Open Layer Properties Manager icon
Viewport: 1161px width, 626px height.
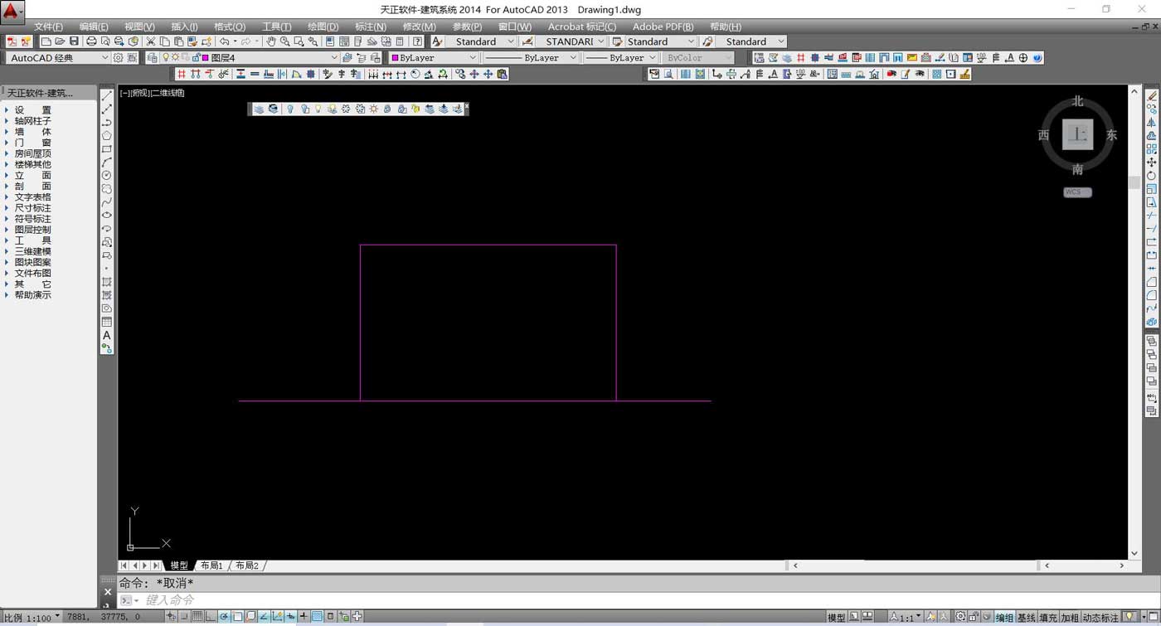152,58
